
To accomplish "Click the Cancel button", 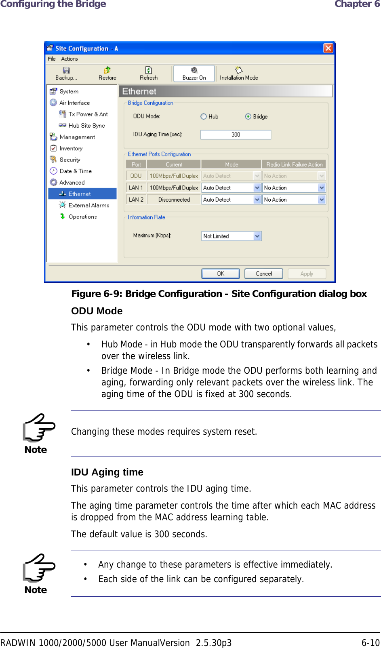I will click(x=264, y=274).
